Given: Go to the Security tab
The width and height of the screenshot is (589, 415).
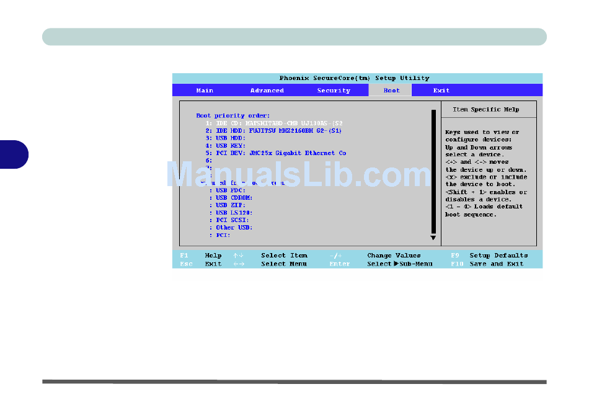Looking at the screenshot, I should pyautogui.click(x=334, y=91).
